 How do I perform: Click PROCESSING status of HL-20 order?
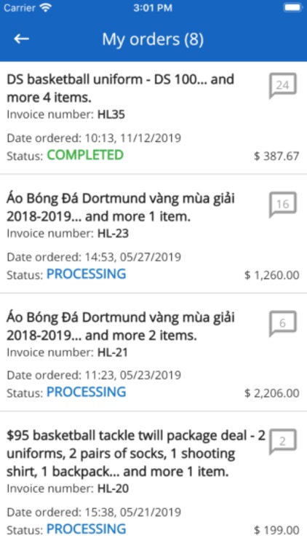(87, 529)
